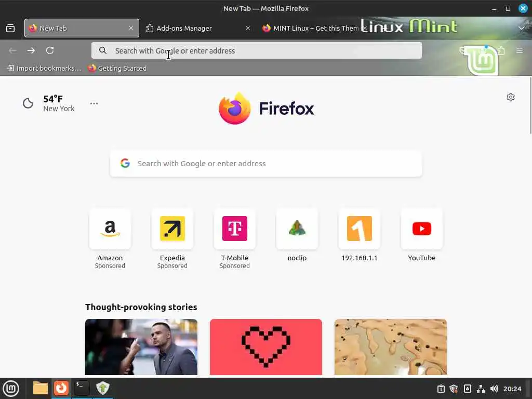Screen dimensions: 532x399
Task: Open the removable drives eject tray icon
Action: tap(468, 389)
